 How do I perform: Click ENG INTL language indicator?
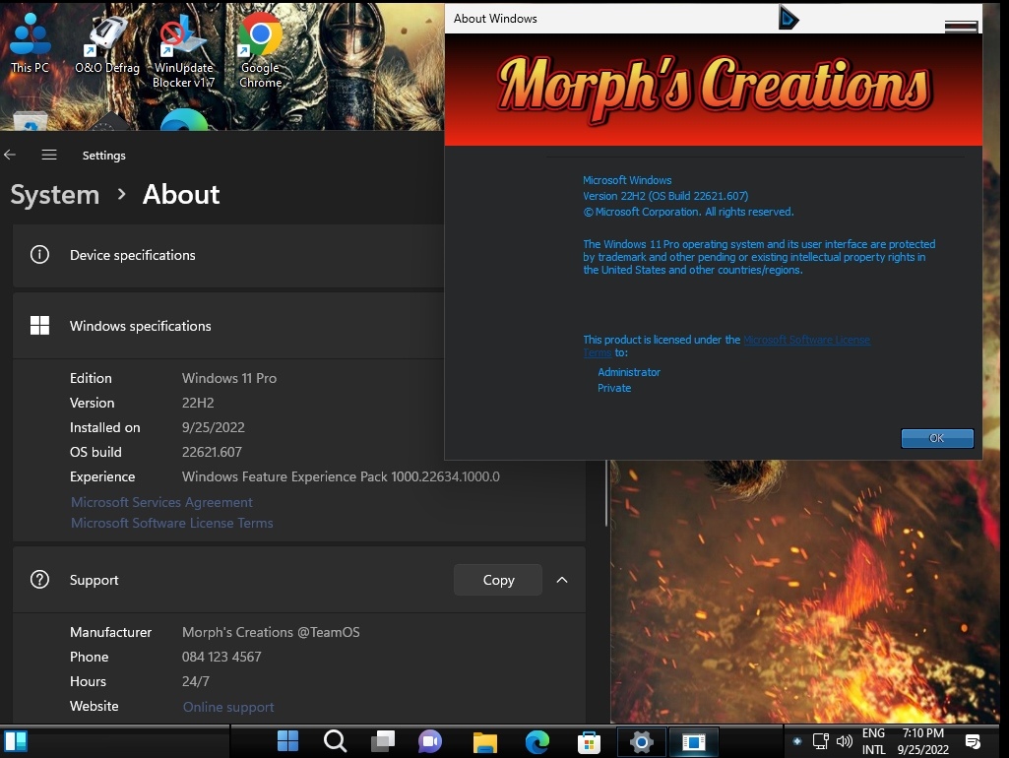873,741
